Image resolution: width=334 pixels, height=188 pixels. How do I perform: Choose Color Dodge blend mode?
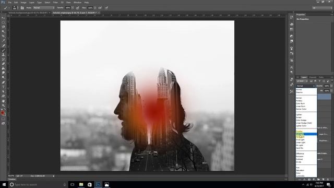pyautogui.click(x=306, y=120)
